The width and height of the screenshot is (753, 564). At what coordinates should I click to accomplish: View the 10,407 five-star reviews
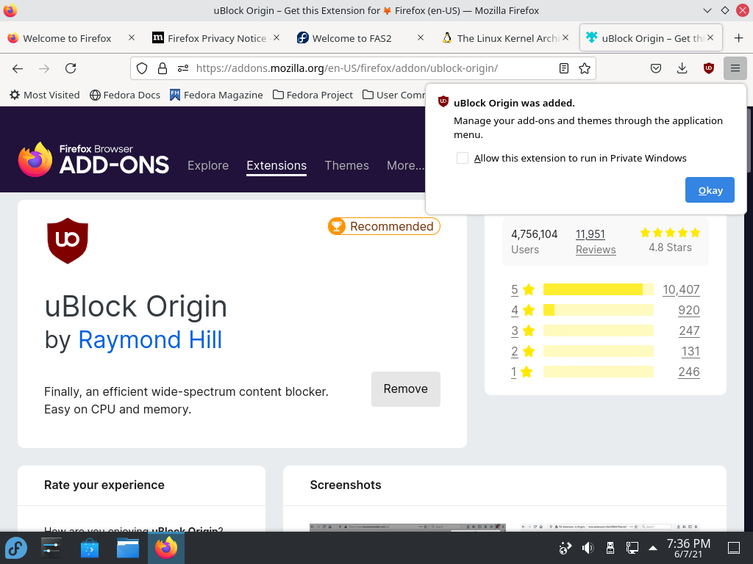point(681,289)
